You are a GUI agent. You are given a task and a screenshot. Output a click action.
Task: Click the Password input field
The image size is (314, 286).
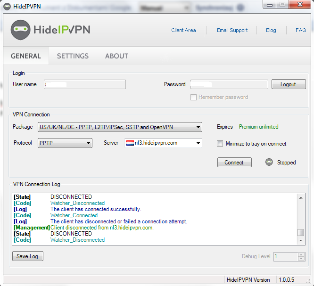(229, 84)
